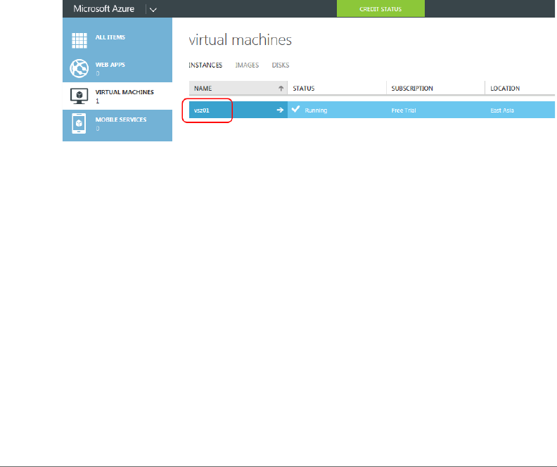Select the vsz01 virtual machine name

(x=202, y=110)
